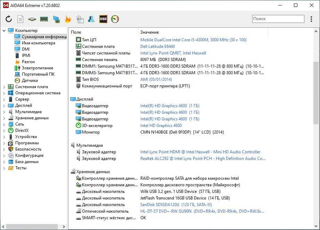Click the tree horizontal scrollbar right arrow

[x=64, y=226]
